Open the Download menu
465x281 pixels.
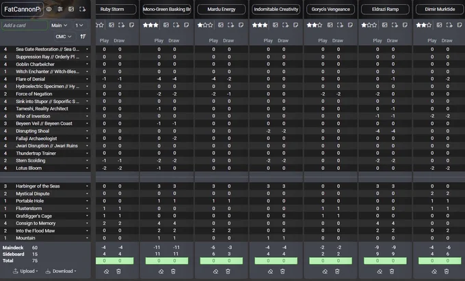pyautogui.click(x=61, y=271)
